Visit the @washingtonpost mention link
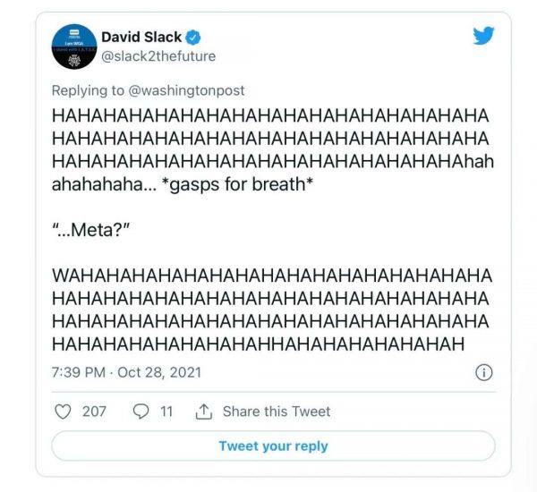This screenshot has width=537, height=492. tap(194, 90)
